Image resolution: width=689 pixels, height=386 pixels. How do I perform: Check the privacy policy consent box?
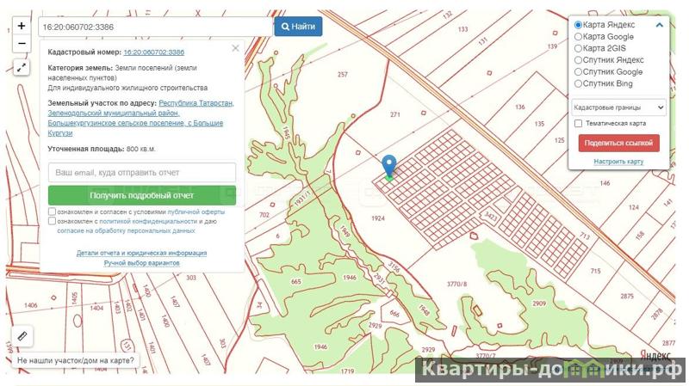coord(52,221)
